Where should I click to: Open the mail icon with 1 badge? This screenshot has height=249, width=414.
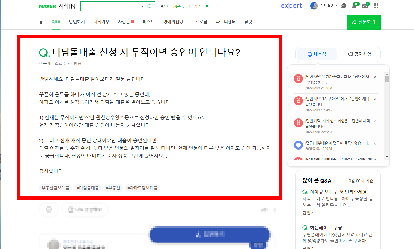coord(365,5)
